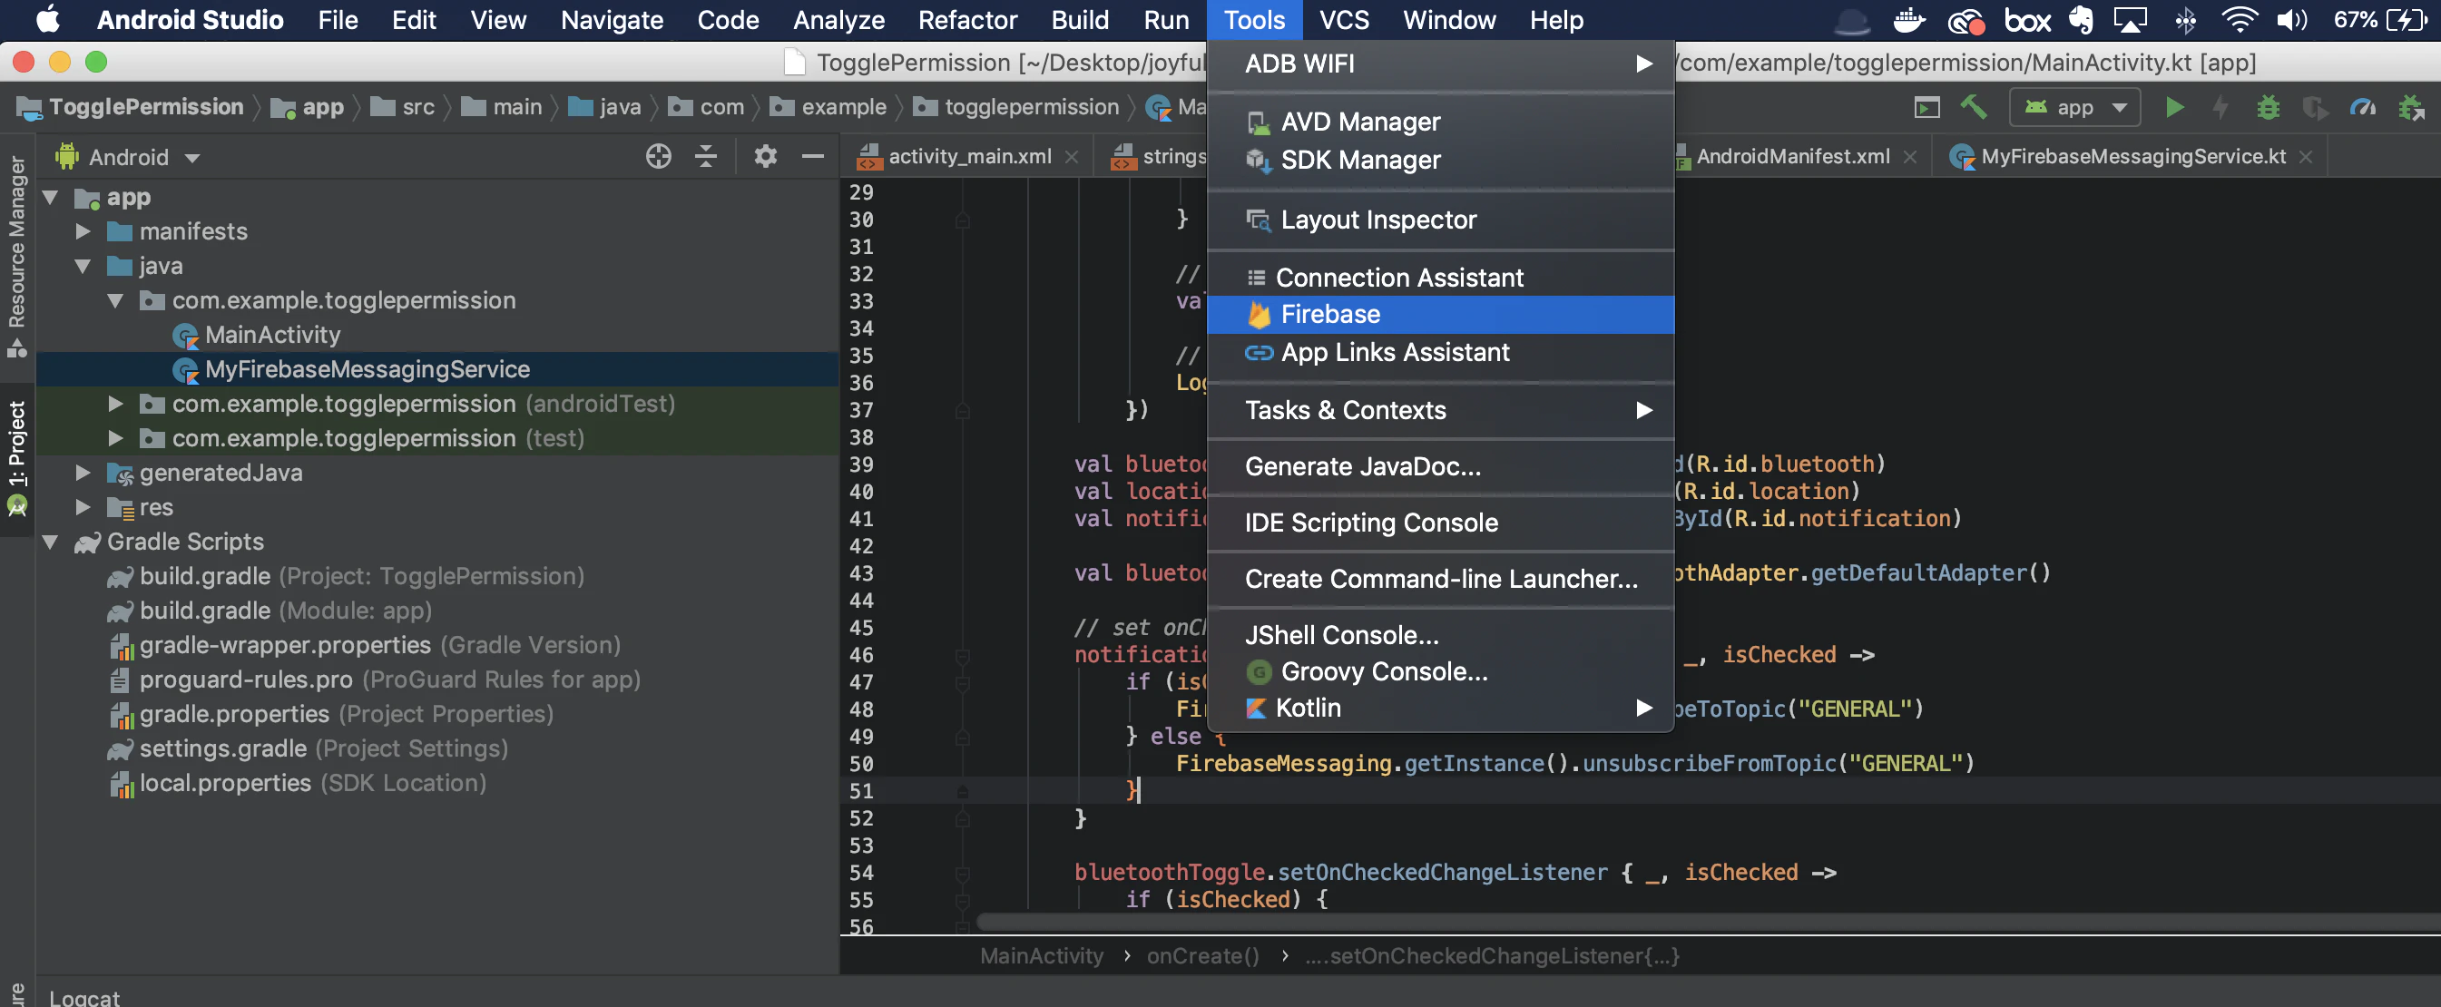Image resolution: width=2441 pixels, height=1007 pixels.
Task: Expand the res folder
Action: [x=83, y=507]
